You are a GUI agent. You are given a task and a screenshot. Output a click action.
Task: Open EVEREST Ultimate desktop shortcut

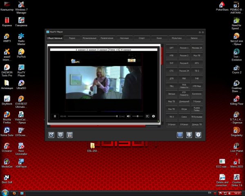point(21,102)
